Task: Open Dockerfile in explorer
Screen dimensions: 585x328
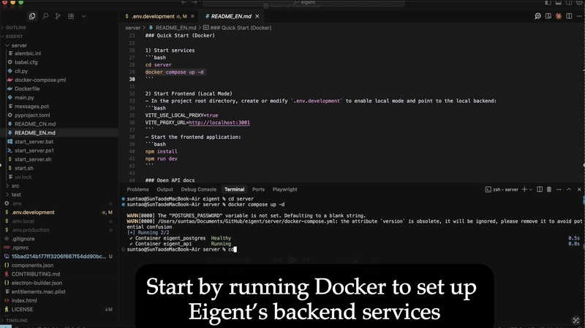Action: coord(27,88)
